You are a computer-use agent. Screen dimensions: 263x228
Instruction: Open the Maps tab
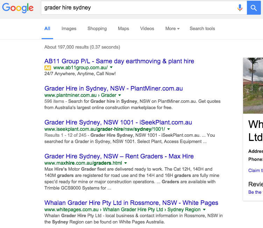pyautogui.click(x=123, y=29)
